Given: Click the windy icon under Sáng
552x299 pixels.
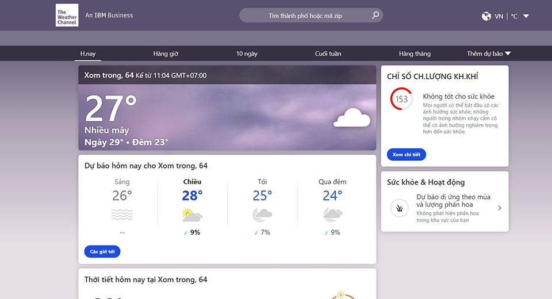Looking at the screenshot, I should (122, 214).
